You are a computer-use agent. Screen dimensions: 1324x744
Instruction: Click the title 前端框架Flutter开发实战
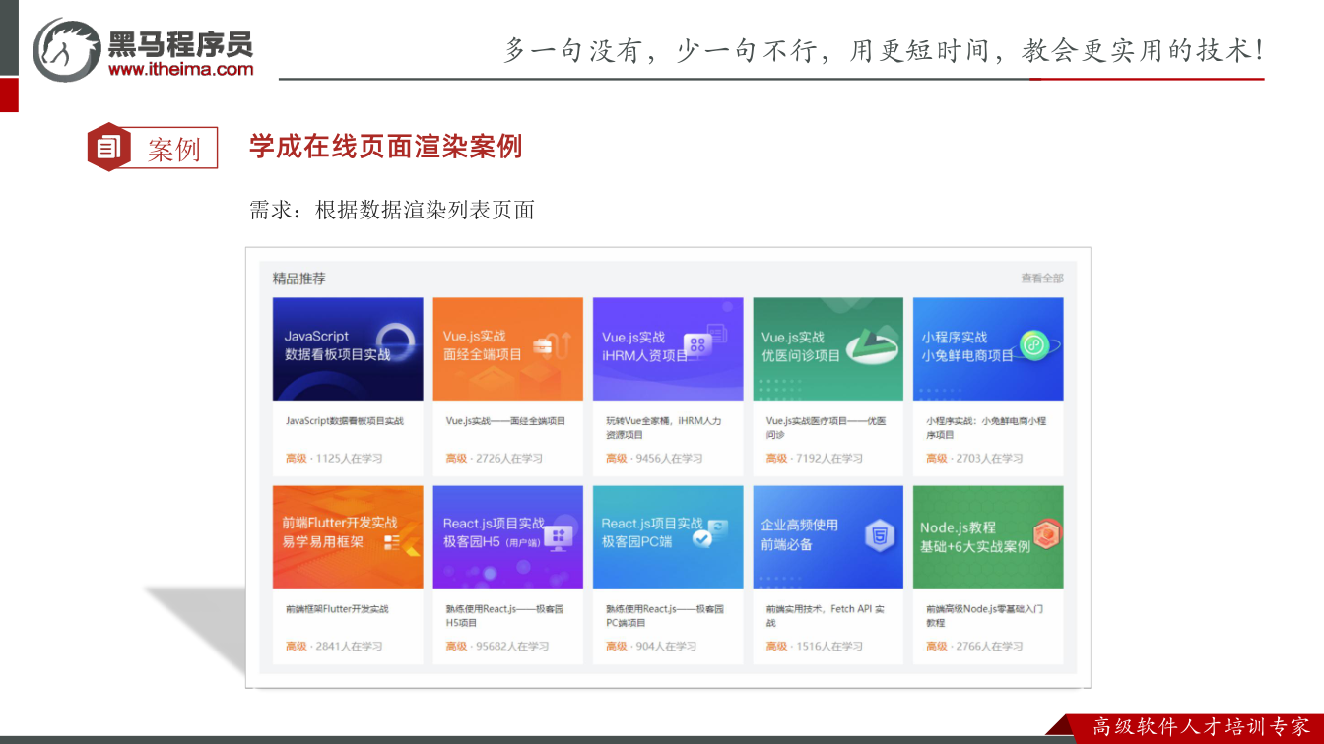337,609
